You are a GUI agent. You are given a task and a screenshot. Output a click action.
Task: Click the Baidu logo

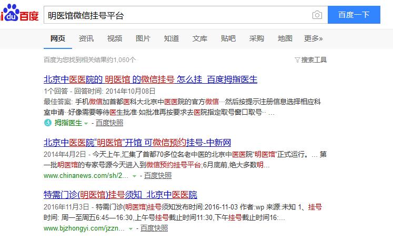coord(19,14)
